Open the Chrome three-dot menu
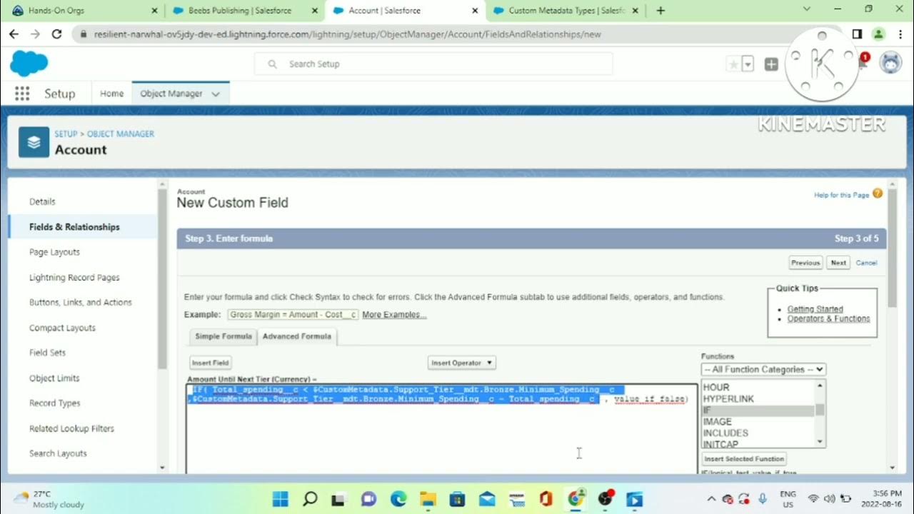The width and height of the screenshot is (914, 514). pyautogui.click(x=900, y=34)
